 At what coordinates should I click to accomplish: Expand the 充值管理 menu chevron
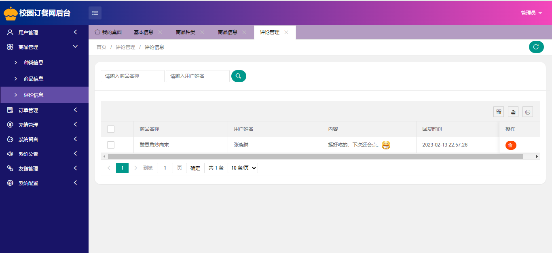[x=75, y=124]
